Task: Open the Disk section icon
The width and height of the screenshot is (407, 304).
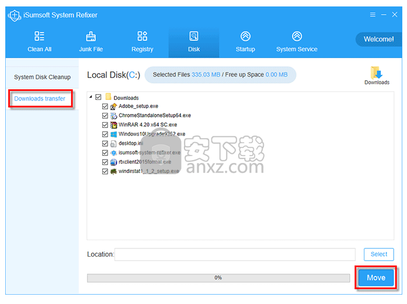Action: coord(194,36)
